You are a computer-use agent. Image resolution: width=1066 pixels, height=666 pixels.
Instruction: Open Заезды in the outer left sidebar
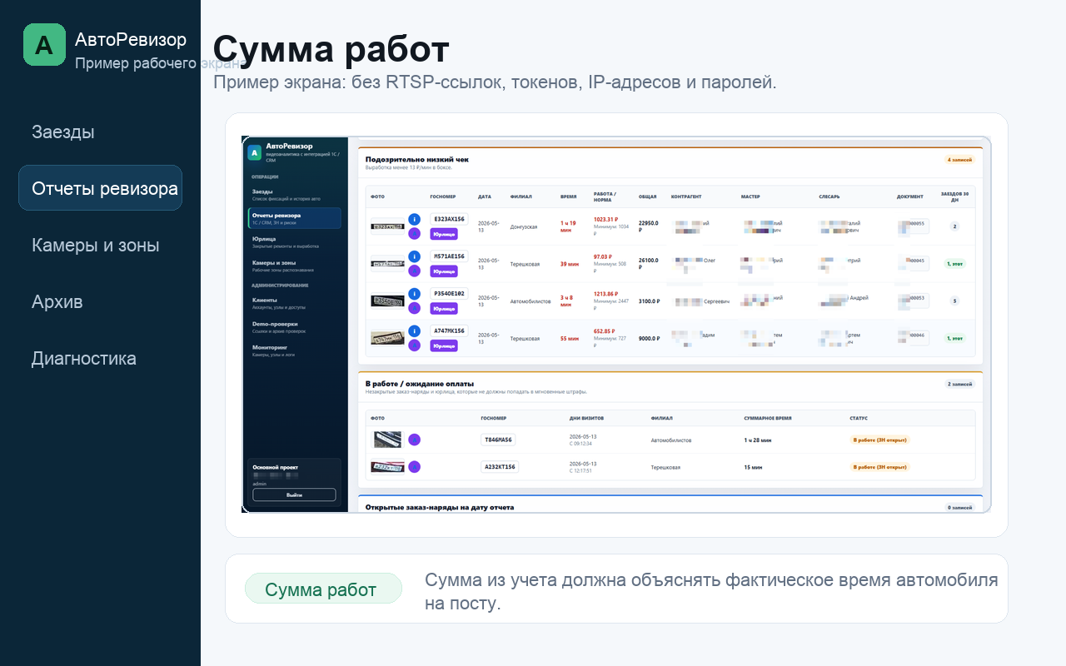63,132
